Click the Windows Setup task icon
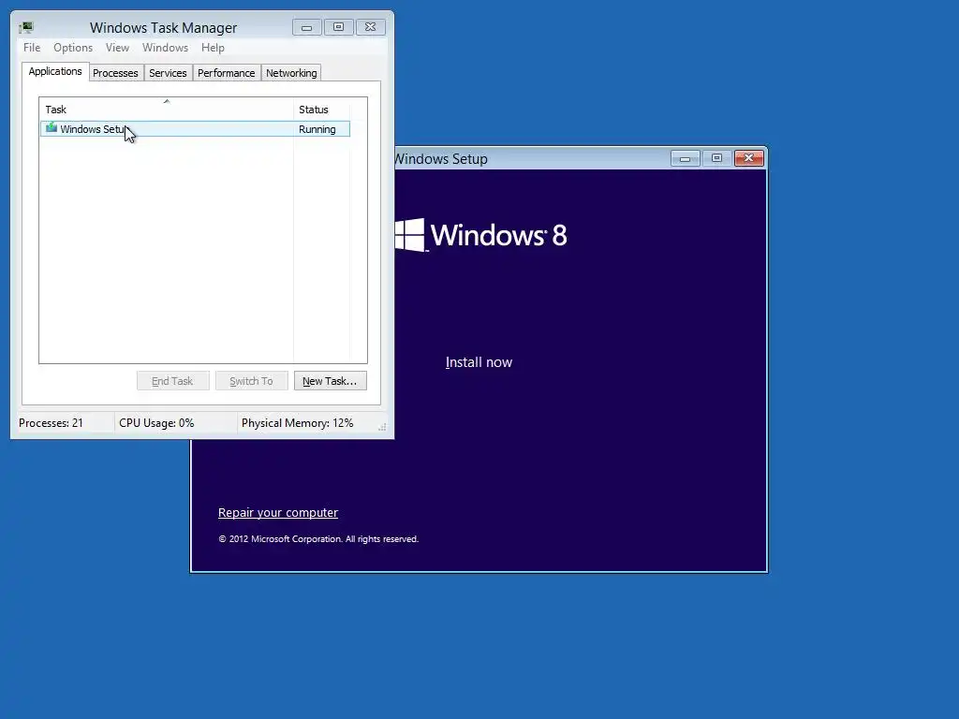 [52, 127]
